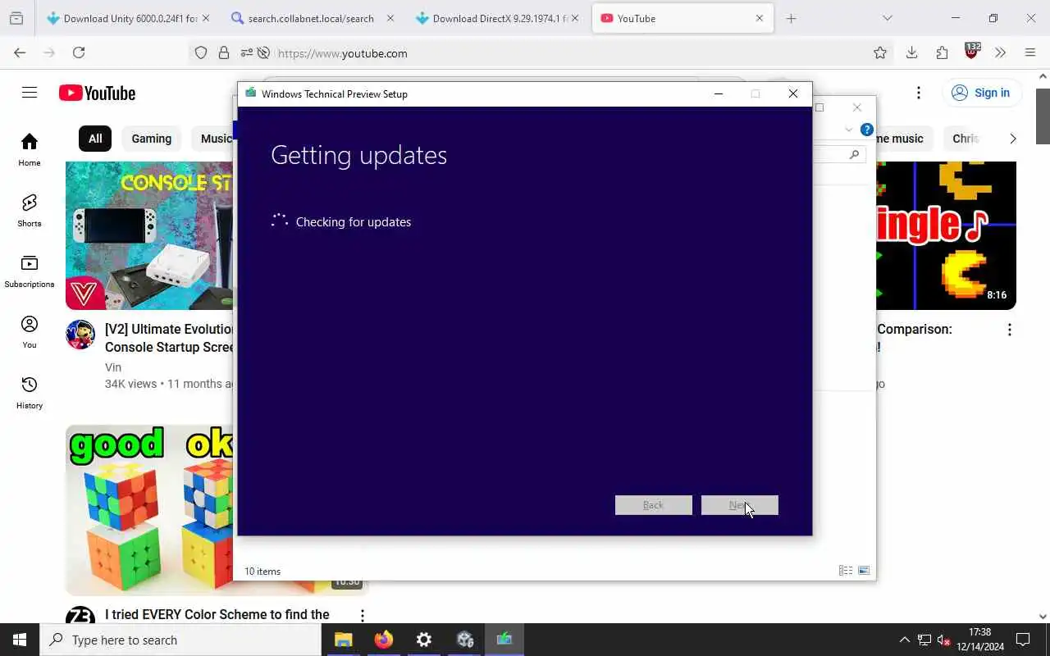The height and width of the screenshot is (656, 1050).
Task: Open the Vin channel name link
Action: point(113,367)
